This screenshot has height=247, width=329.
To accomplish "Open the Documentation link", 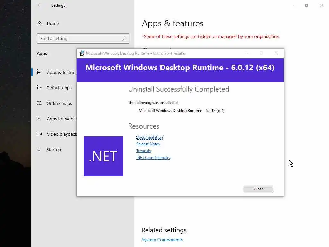I will pyautogui.click(x=149, y=137).
